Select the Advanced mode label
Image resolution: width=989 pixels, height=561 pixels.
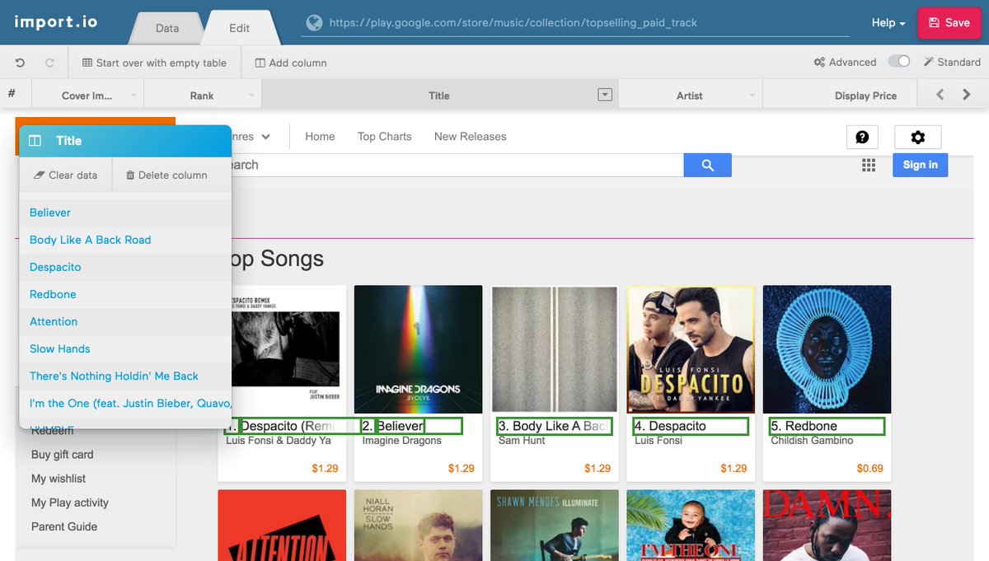point(845,62)
